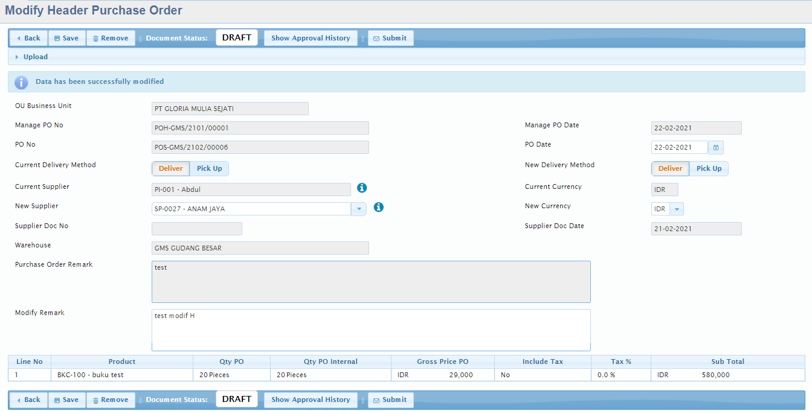The width and height of the screenshot is (812, 411).
Task: Select Pick Up under New Delivery Method
Action: tap(709, 168)
